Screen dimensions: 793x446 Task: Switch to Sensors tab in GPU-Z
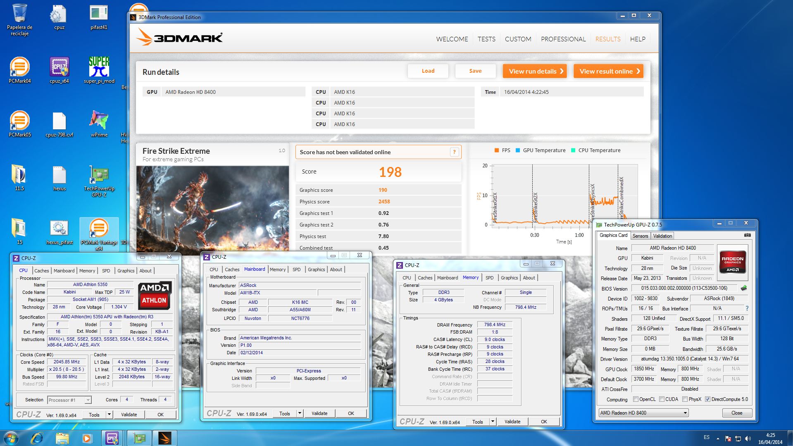(640, 236)
